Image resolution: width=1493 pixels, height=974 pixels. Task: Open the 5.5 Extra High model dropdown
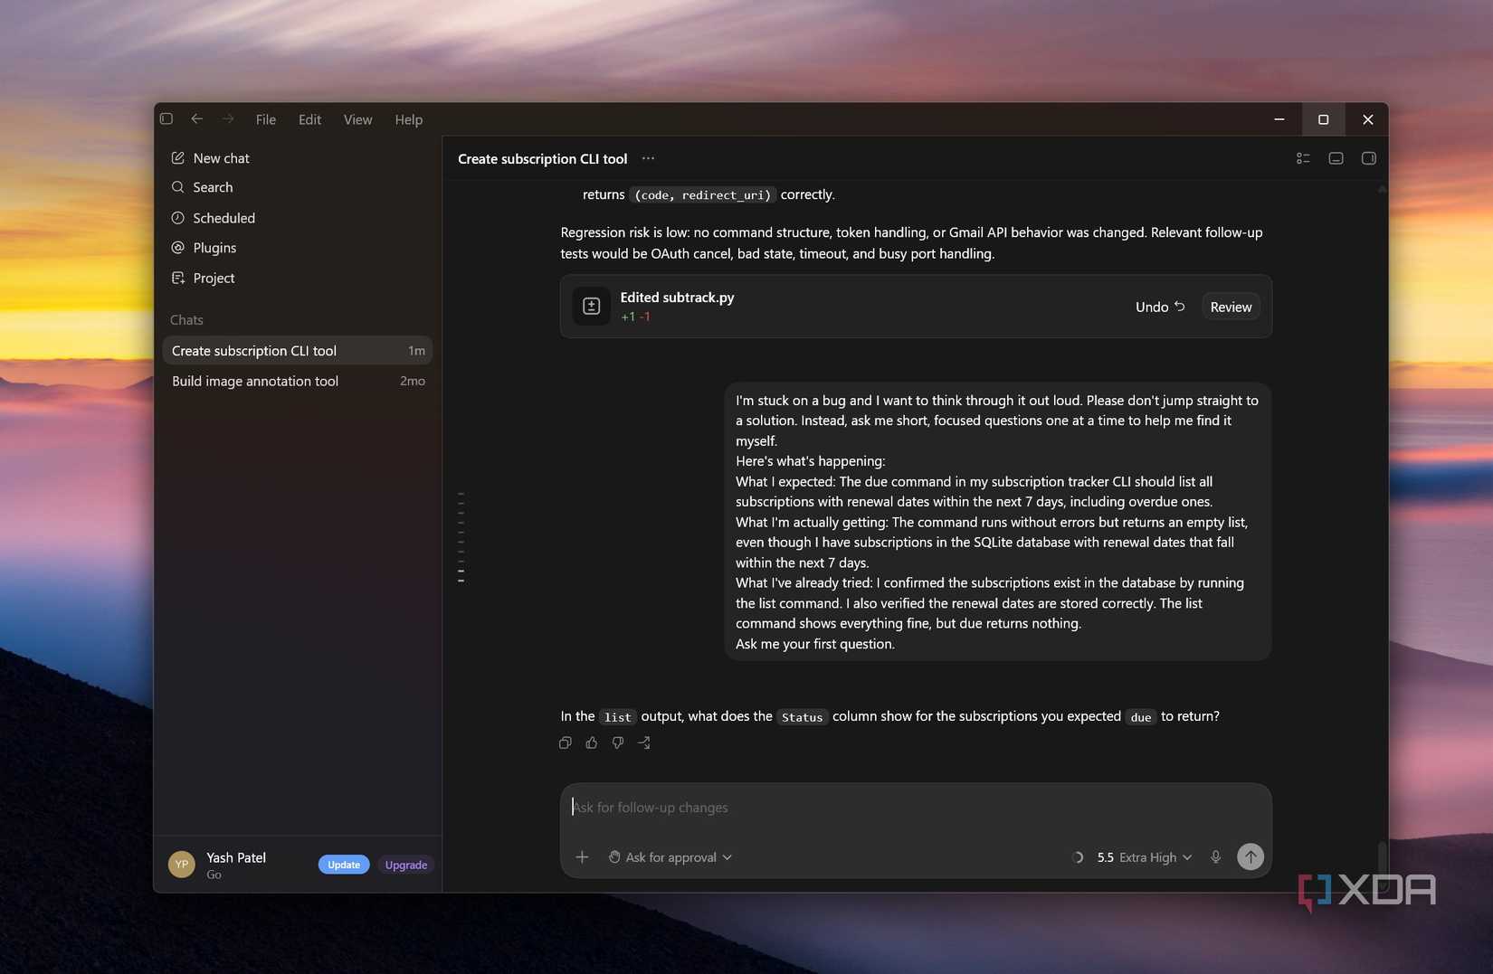click(x=1144, y=857)
